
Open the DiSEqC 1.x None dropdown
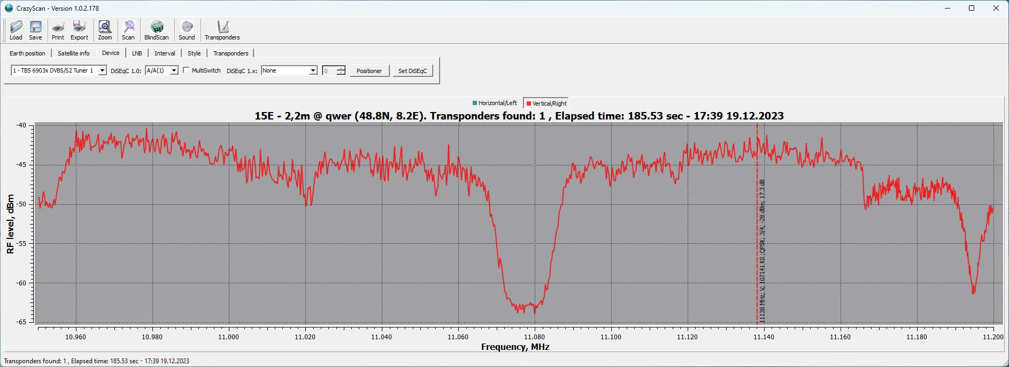click(x=313, y=70)
